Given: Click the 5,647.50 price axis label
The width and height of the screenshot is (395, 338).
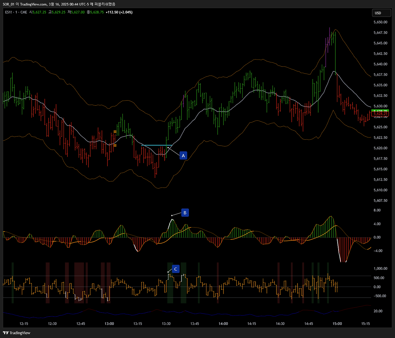Looking at the screenshot, I should 380,33.
